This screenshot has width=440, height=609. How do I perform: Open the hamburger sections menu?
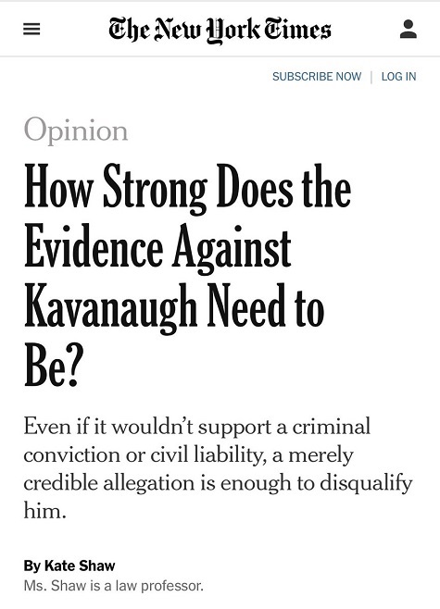click(x=31, y=29)
